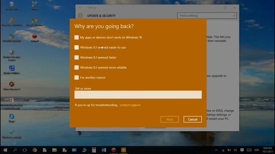
Task: Open the 'contact support' link
Action: (x=130, y=105)
